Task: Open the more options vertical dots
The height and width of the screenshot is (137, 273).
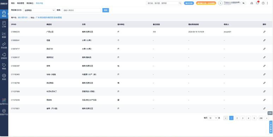Action: [x=267, y=3]
